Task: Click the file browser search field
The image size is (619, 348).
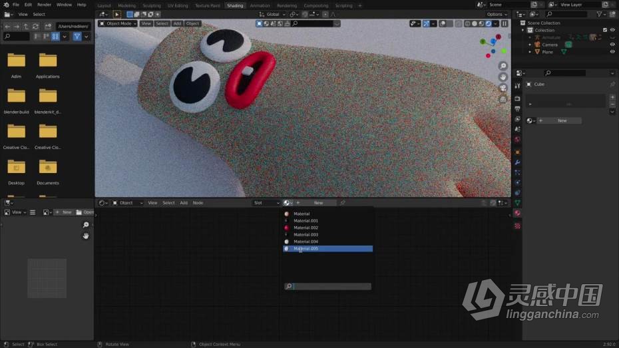Action: (16, 37)
